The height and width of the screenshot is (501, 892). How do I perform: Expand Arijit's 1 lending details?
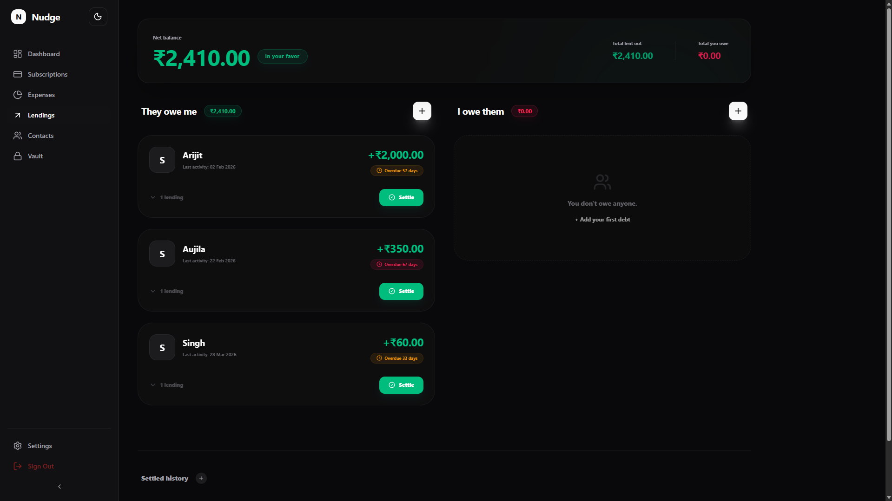tap(166, 197)
